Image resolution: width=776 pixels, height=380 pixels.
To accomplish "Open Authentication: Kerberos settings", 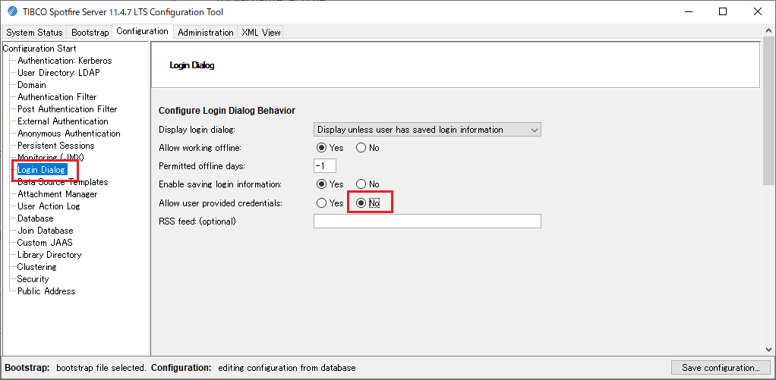I will click(65, 61).
